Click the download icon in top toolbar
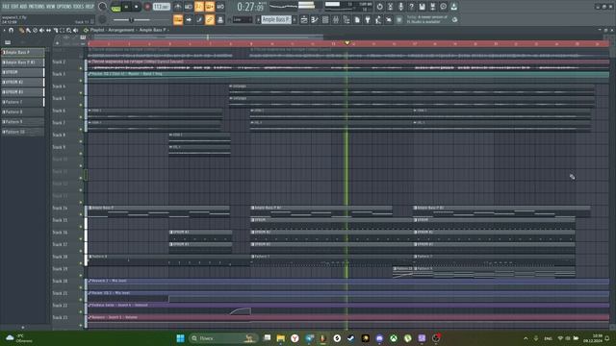Screen dimensions: 616x346 click(x=453, y=7)
